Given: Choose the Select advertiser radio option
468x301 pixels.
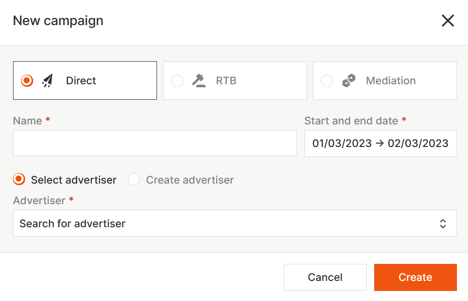Looking at the screenshot, I should [19, 180].
